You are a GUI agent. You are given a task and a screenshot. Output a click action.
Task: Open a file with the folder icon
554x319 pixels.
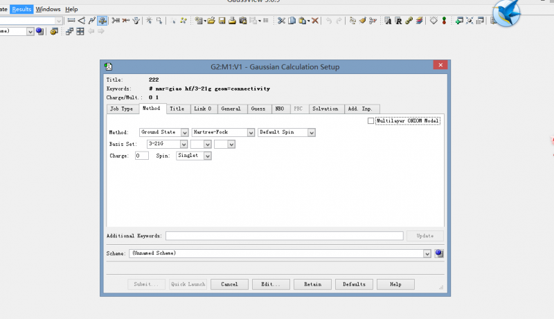pyautogui.click(x=211, y=21)
